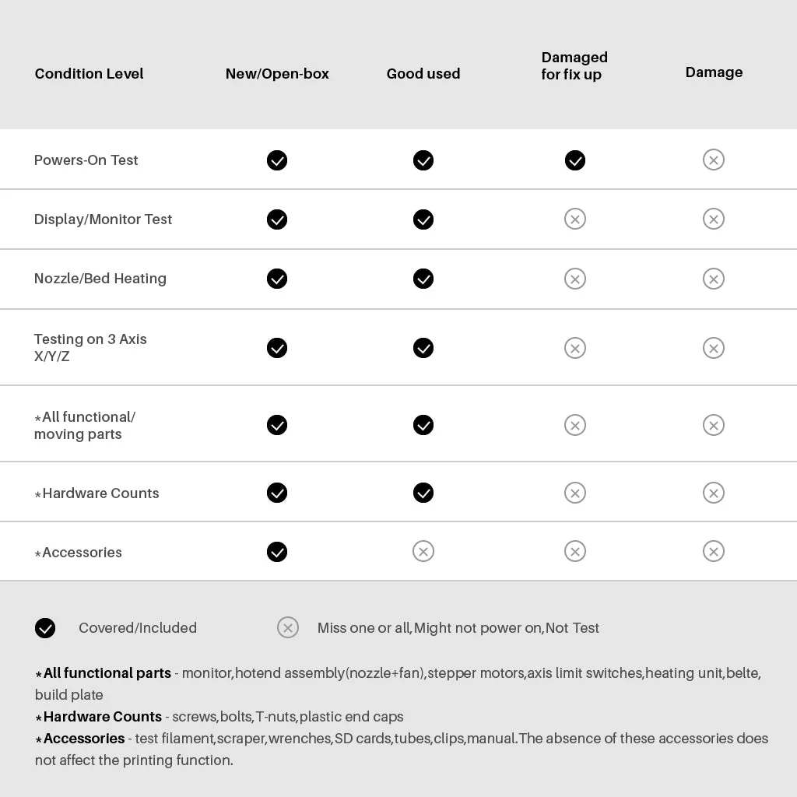Click Display/Monitor Test X under Damaged for fix up
Screen dimensions: 797x797
[x=574, y=219]
